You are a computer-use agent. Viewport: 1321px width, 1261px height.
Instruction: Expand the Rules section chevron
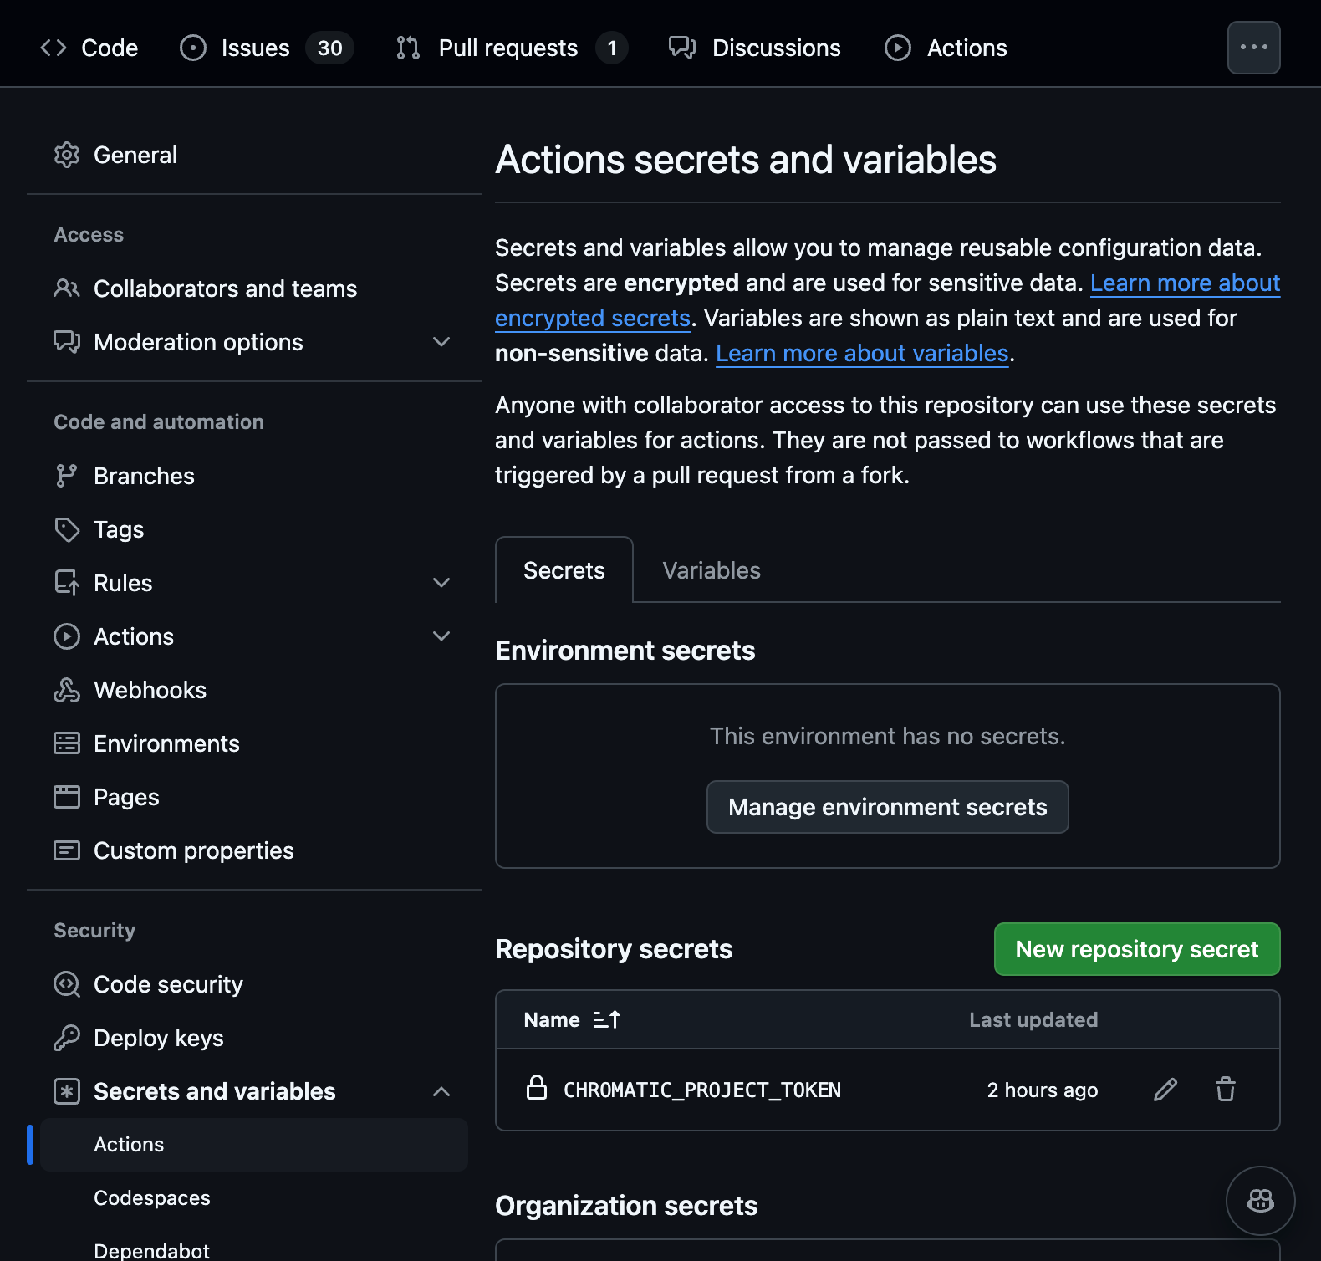pyautogui.click(x=441, y=583)
